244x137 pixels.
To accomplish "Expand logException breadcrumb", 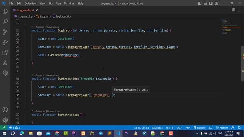I will pyautogui.click(x=62, y=16).
